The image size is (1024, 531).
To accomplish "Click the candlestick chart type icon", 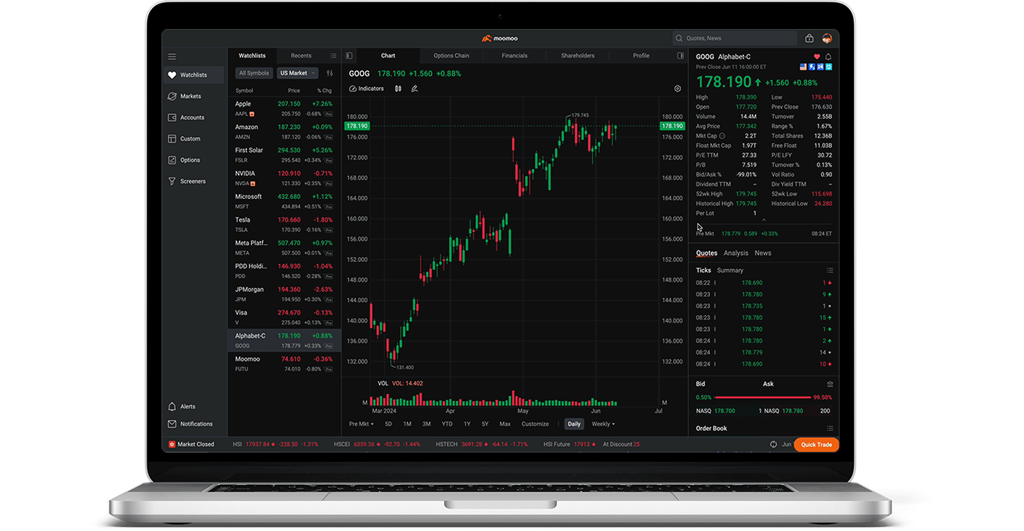I will [x=398, y=88].
